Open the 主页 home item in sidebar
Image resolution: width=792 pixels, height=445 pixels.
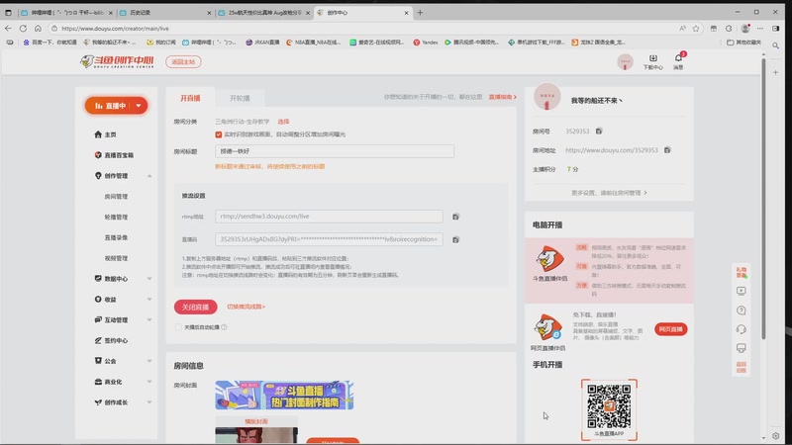105,134
